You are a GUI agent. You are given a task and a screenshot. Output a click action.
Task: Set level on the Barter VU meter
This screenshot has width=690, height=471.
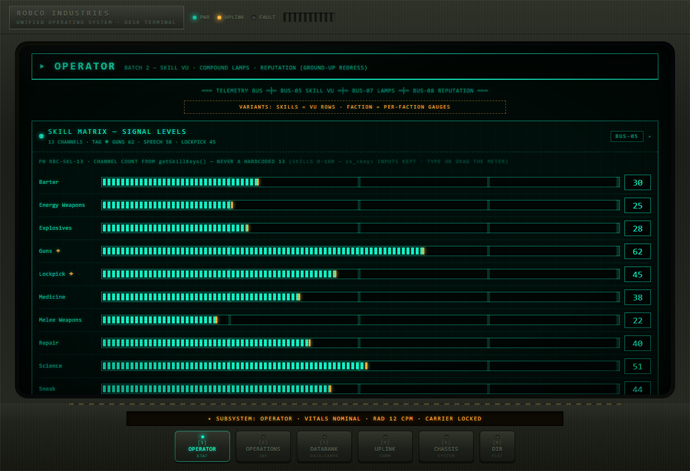point(361,182)
